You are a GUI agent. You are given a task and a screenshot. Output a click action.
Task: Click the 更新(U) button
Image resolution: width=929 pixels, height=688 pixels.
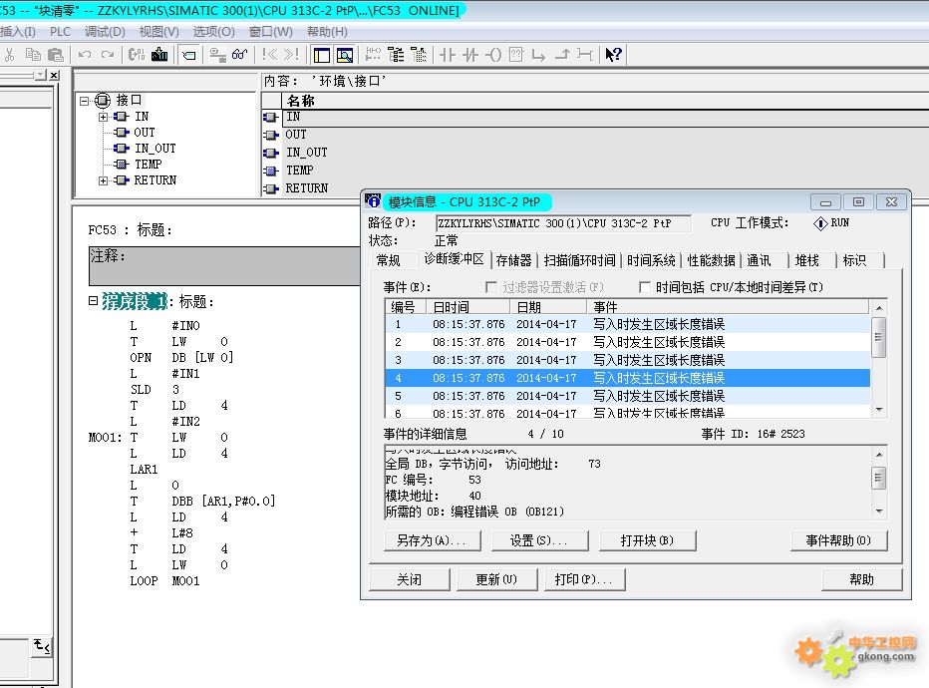point(497,579)
